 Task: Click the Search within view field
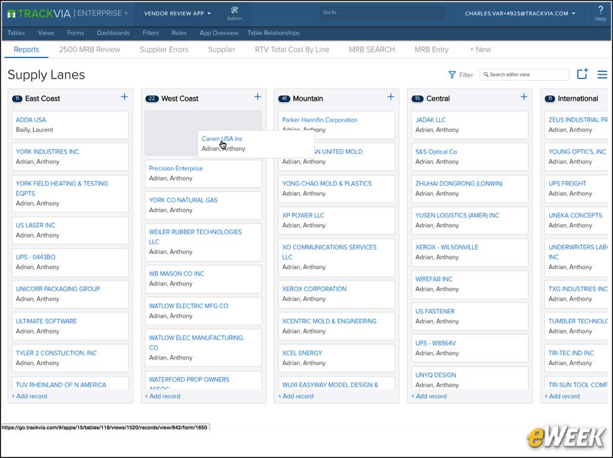pyautogui.click(x=525, y=75)
